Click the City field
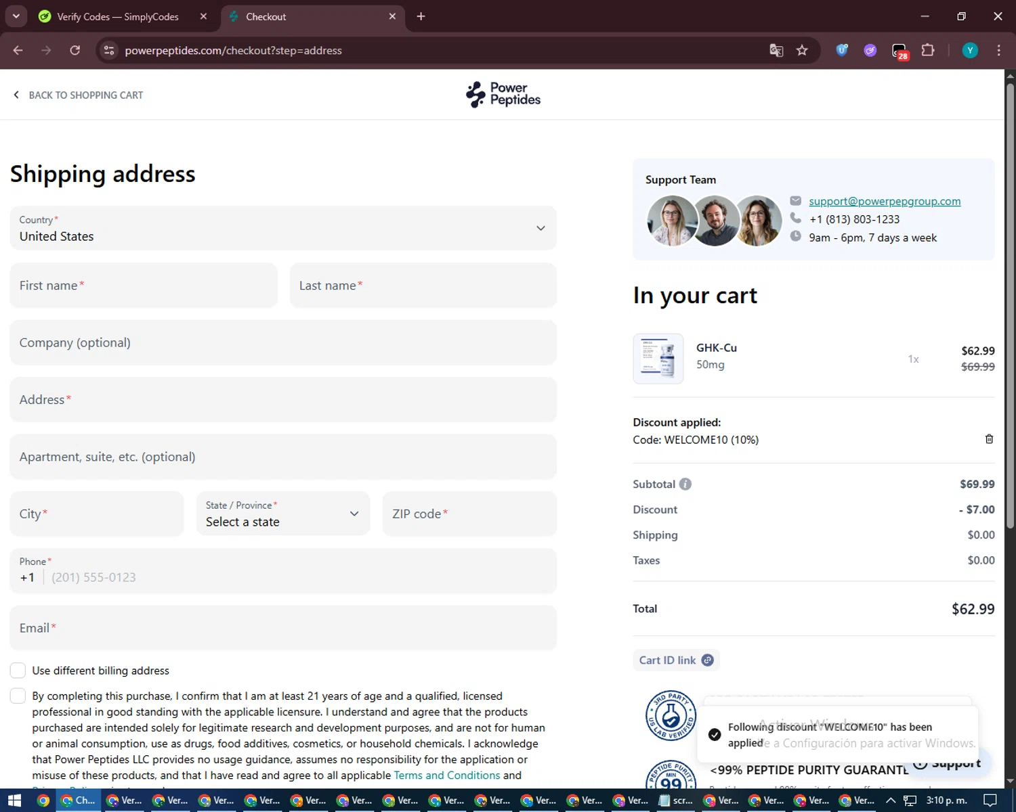1016x812 pixels. (x=97, y=514)
